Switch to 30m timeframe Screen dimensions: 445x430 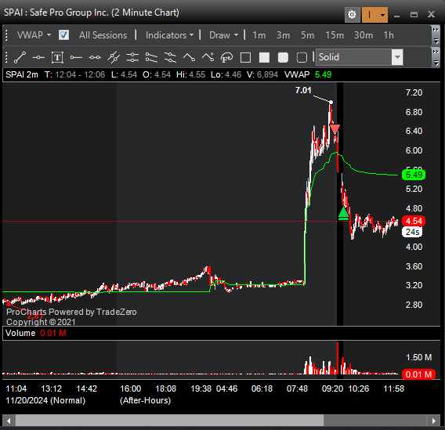(x=364, y=35)
